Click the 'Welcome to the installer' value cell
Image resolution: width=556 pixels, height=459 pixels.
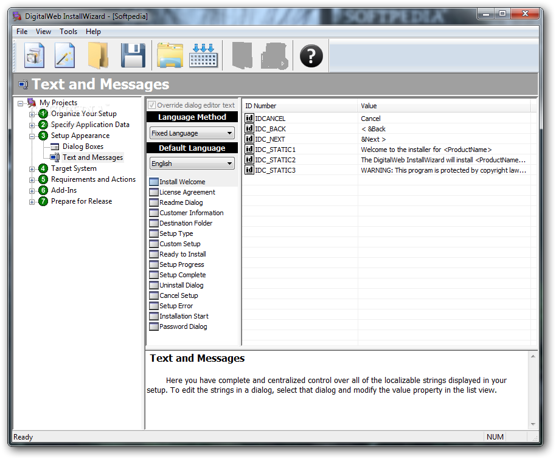coord(444,149)
